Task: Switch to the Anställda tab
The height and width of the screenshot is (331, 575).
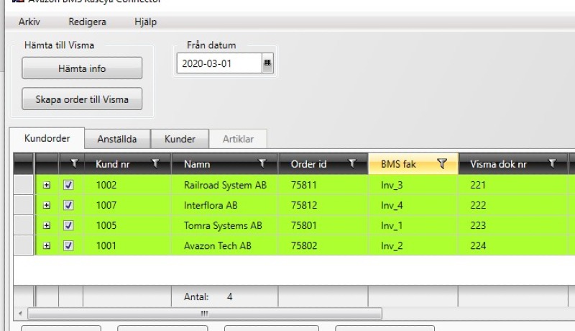Action: click(x=117, y=139)
